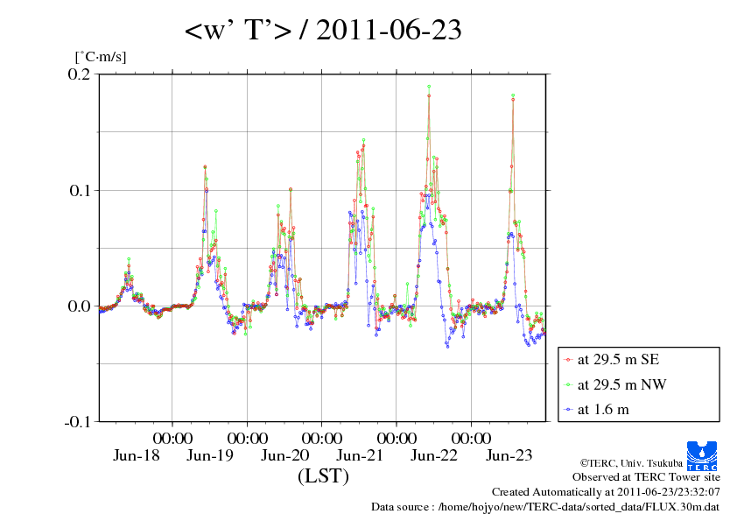Viewport: 737px width, 521px height.
Task: Select the Jun-23 date label
Action: click(509, 455)
